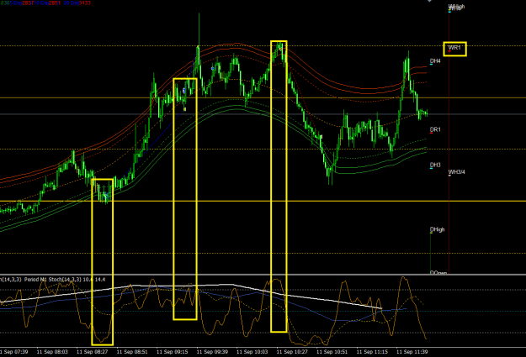Click the WHigh label at top right
This screenshot has height=357, width=526.
456,7
